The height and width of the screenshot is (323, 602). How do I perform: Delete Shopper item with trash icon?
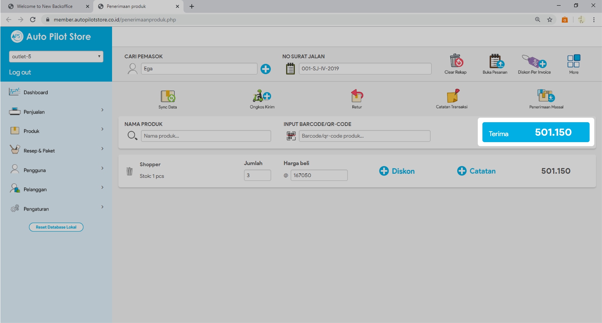coord(129,171)
